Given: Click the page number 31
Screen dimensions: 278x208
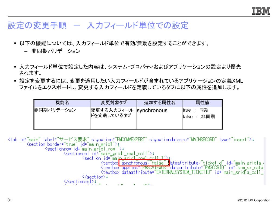Looking at the screenshot, I should tap(10, 200).
